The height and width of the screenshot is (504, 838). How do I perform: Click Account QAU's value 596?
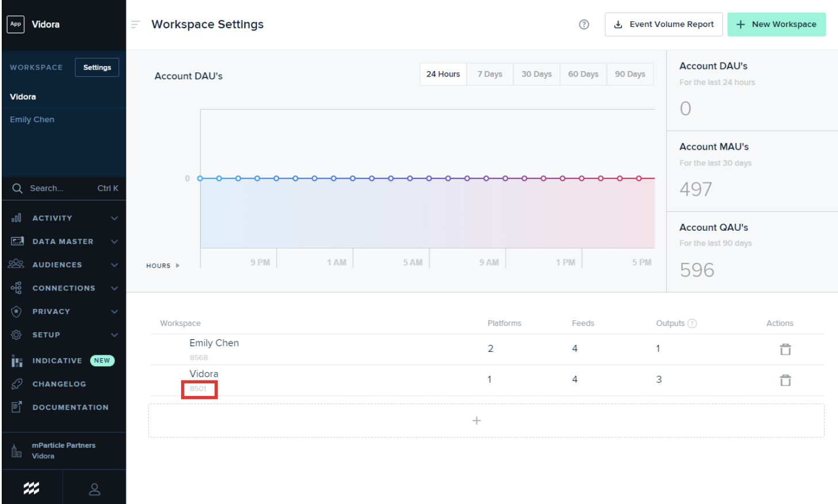697,270
